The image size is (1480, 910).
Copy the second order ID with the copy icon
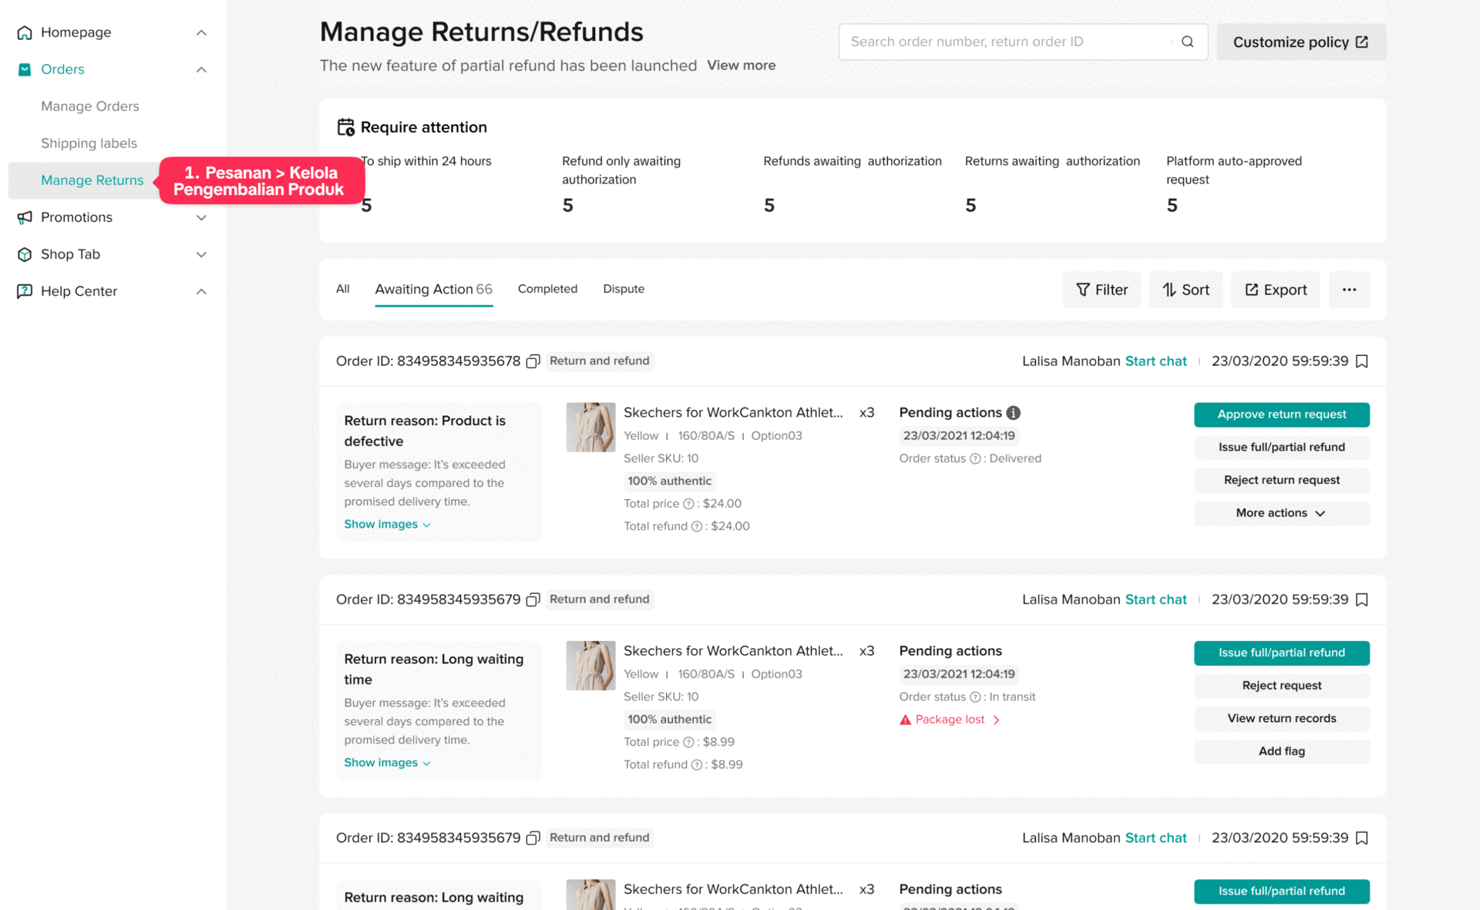[x=533, y=599]
